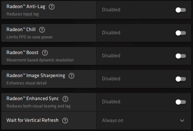Screen dimensions: 193x131
Task: Enable the Radeon Boost toggle switch
Action: [181, 56]
